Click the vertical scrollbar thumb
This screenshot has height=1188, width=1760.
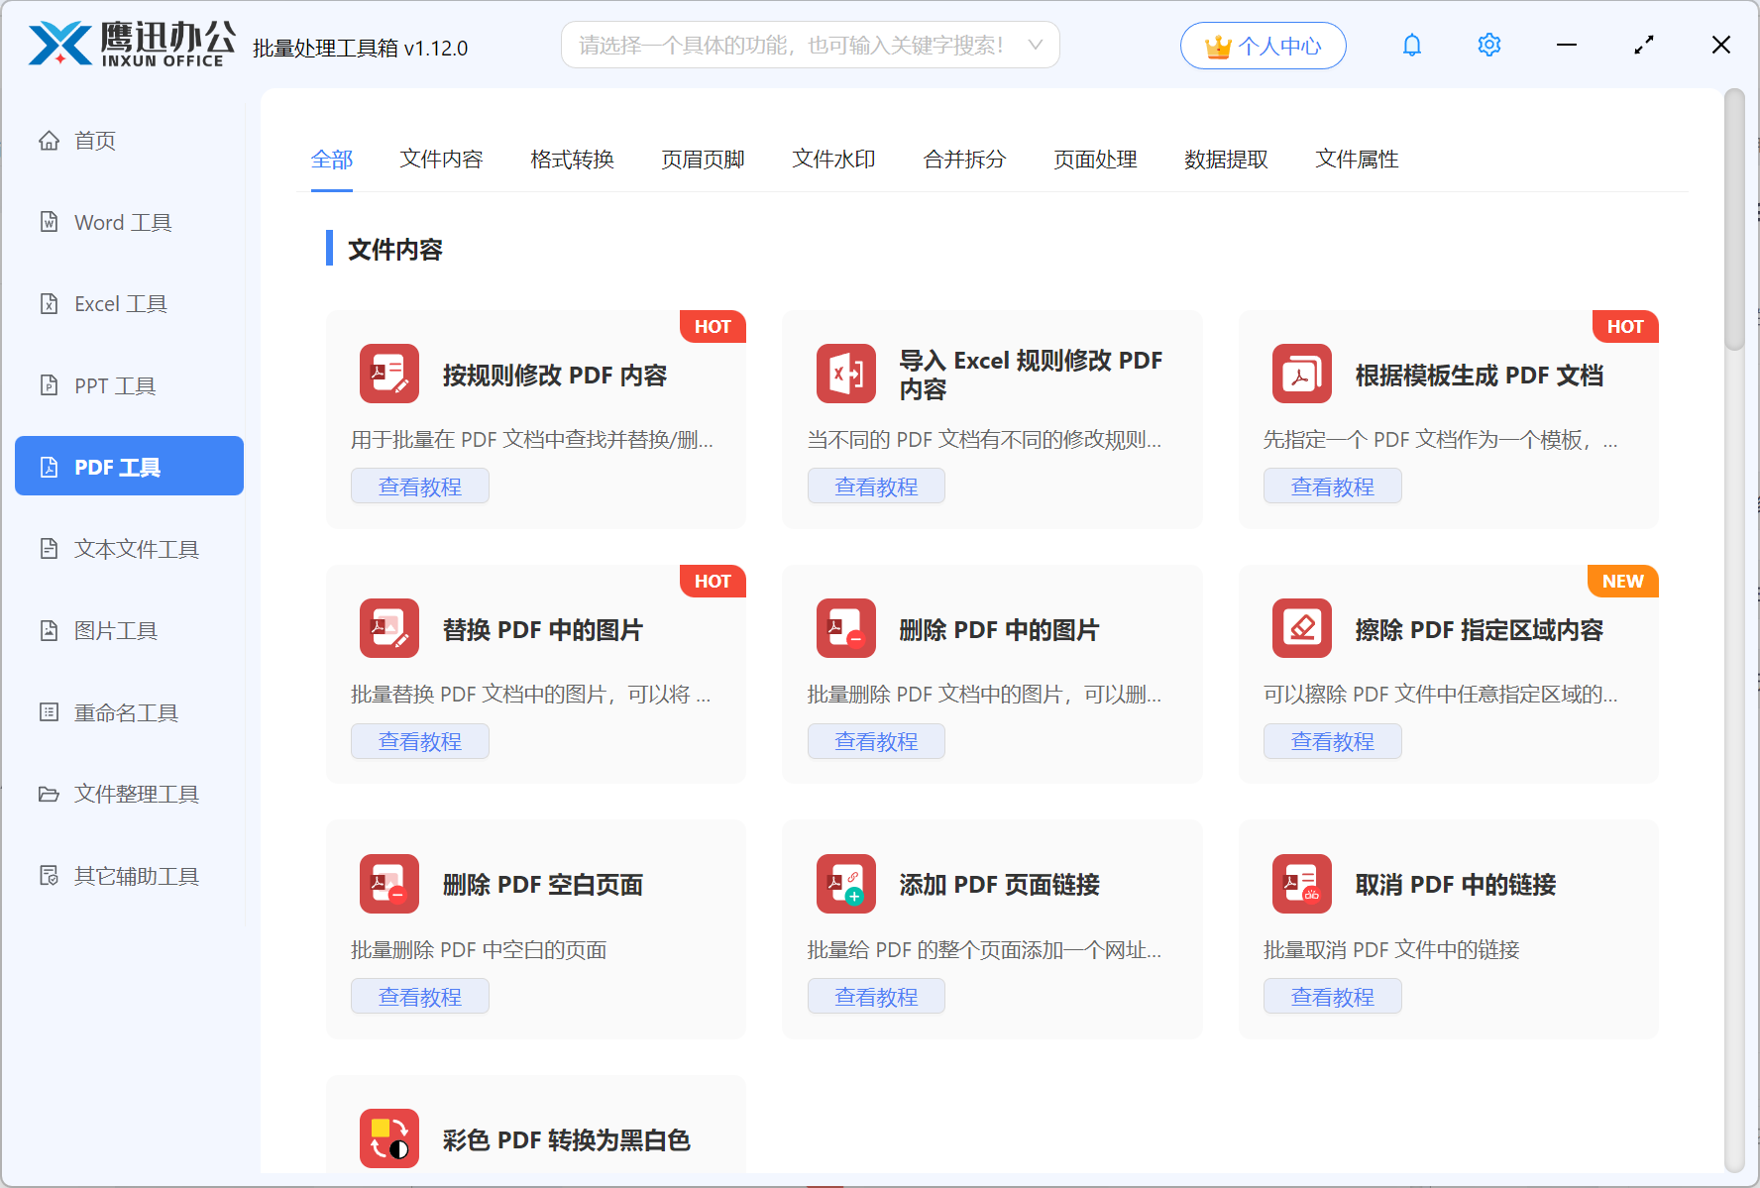coord(1734,220)
